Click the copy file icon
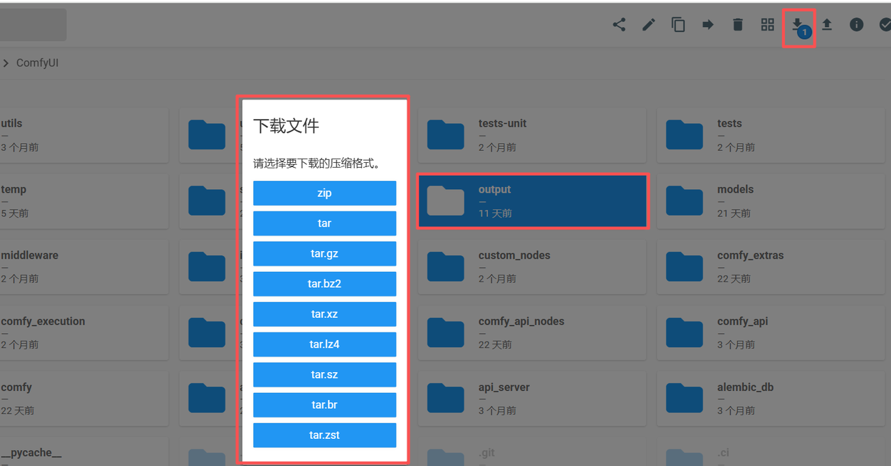The height and width of the screenshot is (466, 891). click(x=678, y=25)
